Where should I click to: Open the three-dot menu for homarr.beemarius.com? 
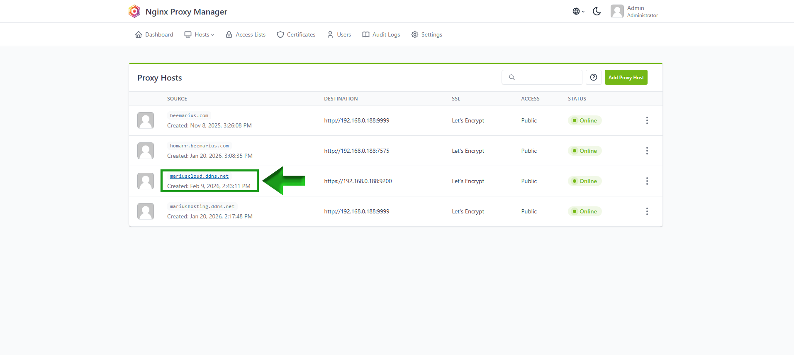point(647,151)
